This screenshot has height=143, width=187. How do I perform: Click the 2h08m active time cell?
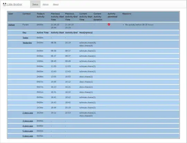pos(40,77)
